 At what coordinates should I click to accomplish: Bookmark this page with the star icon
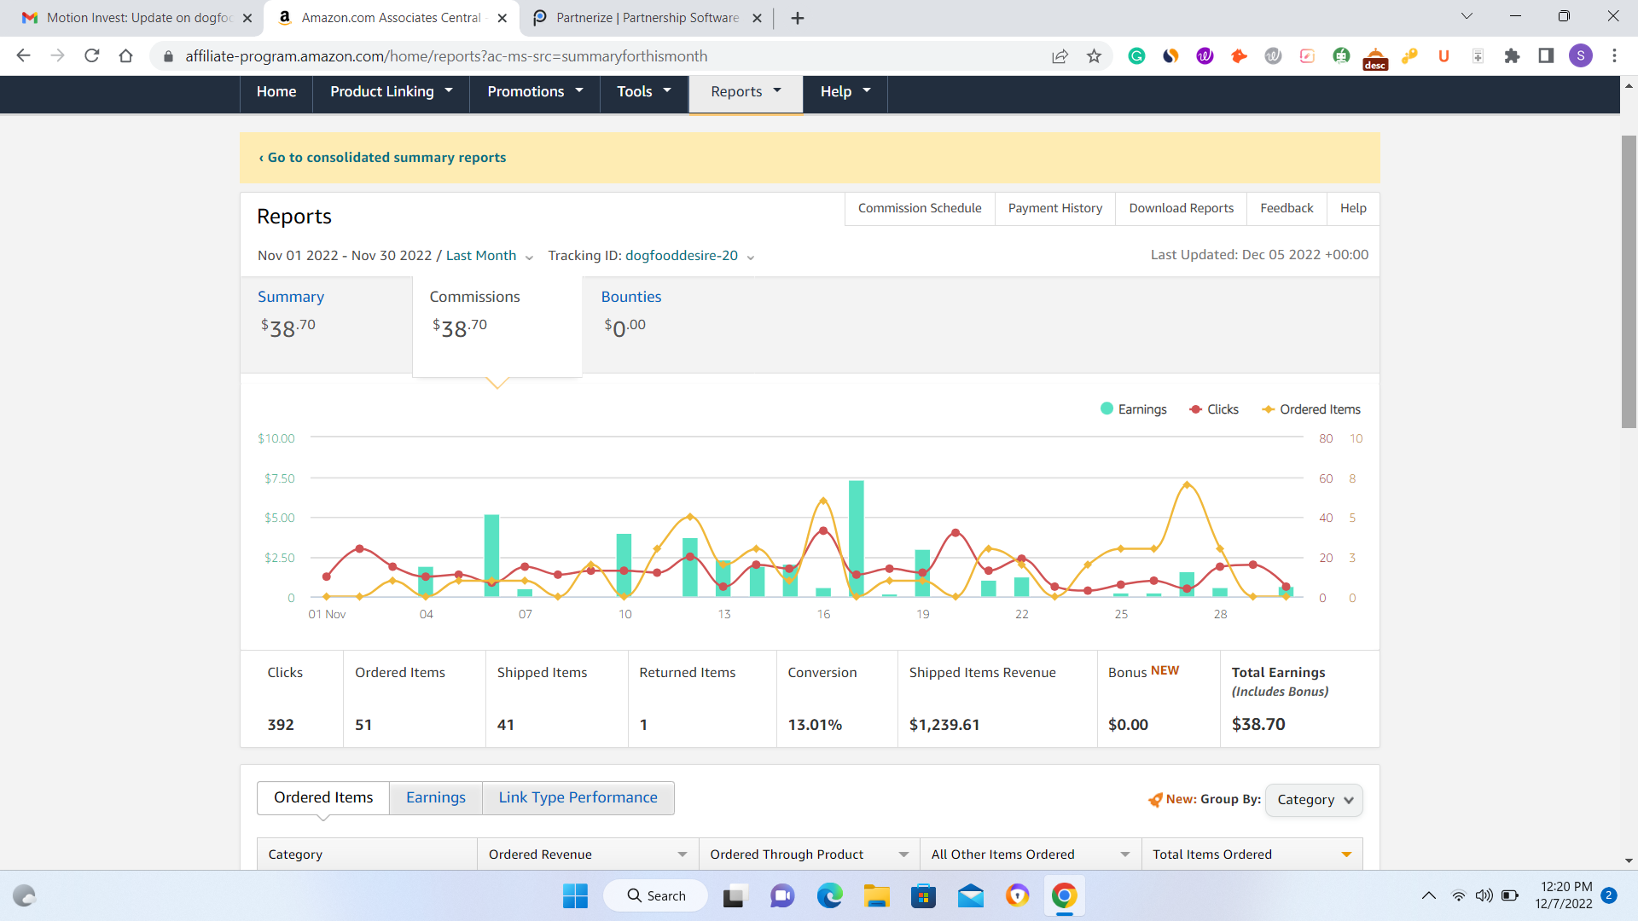pyautogui.click(x=1094, y=56)
